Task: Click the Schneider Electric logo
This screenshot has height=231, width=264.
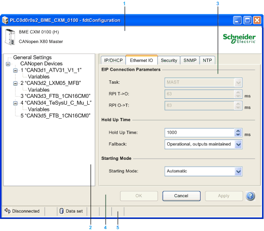Action: click(239, 39)
